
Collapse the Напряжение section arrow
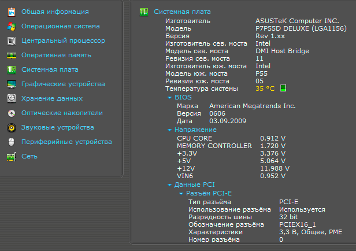(169, 130)
